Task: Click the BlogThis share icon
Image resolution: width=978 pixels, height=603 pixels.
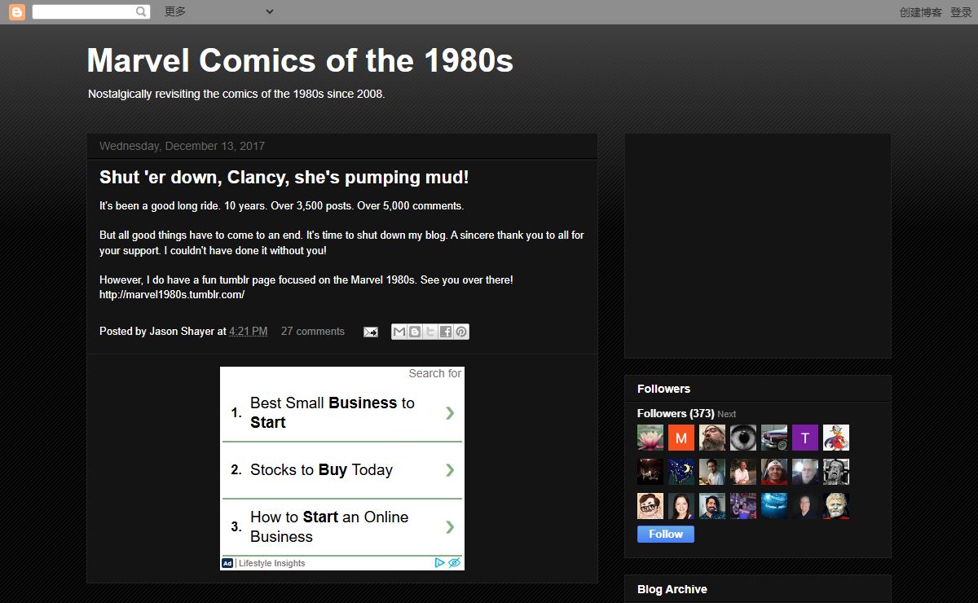Action: point(415,332)
